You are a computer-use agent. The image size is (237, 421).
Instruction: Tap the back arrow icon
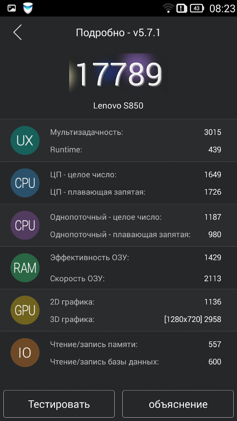pyautogui.click(x=18, y=33)
